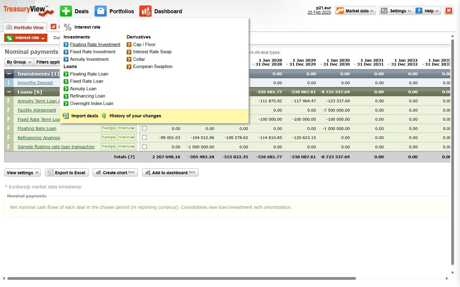Click the Help question mark icon

[x=419, y=11]
